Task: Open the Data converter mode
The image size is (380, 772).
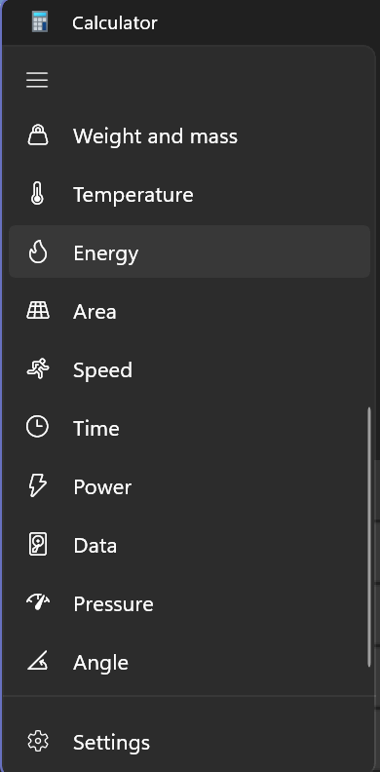Action: click(189, 544)
